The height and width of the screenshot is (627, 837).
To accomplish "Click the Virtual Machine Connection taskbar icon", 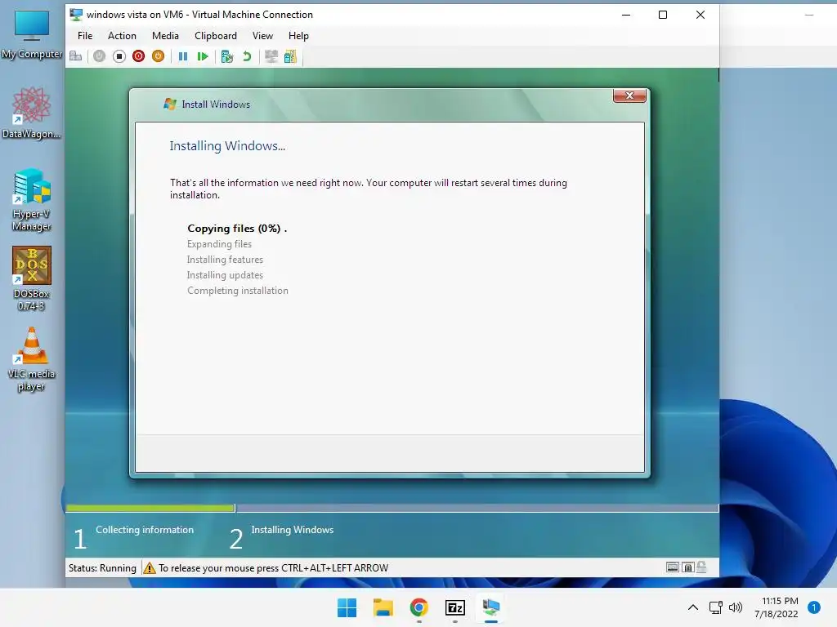I will [x=490, y=607].
